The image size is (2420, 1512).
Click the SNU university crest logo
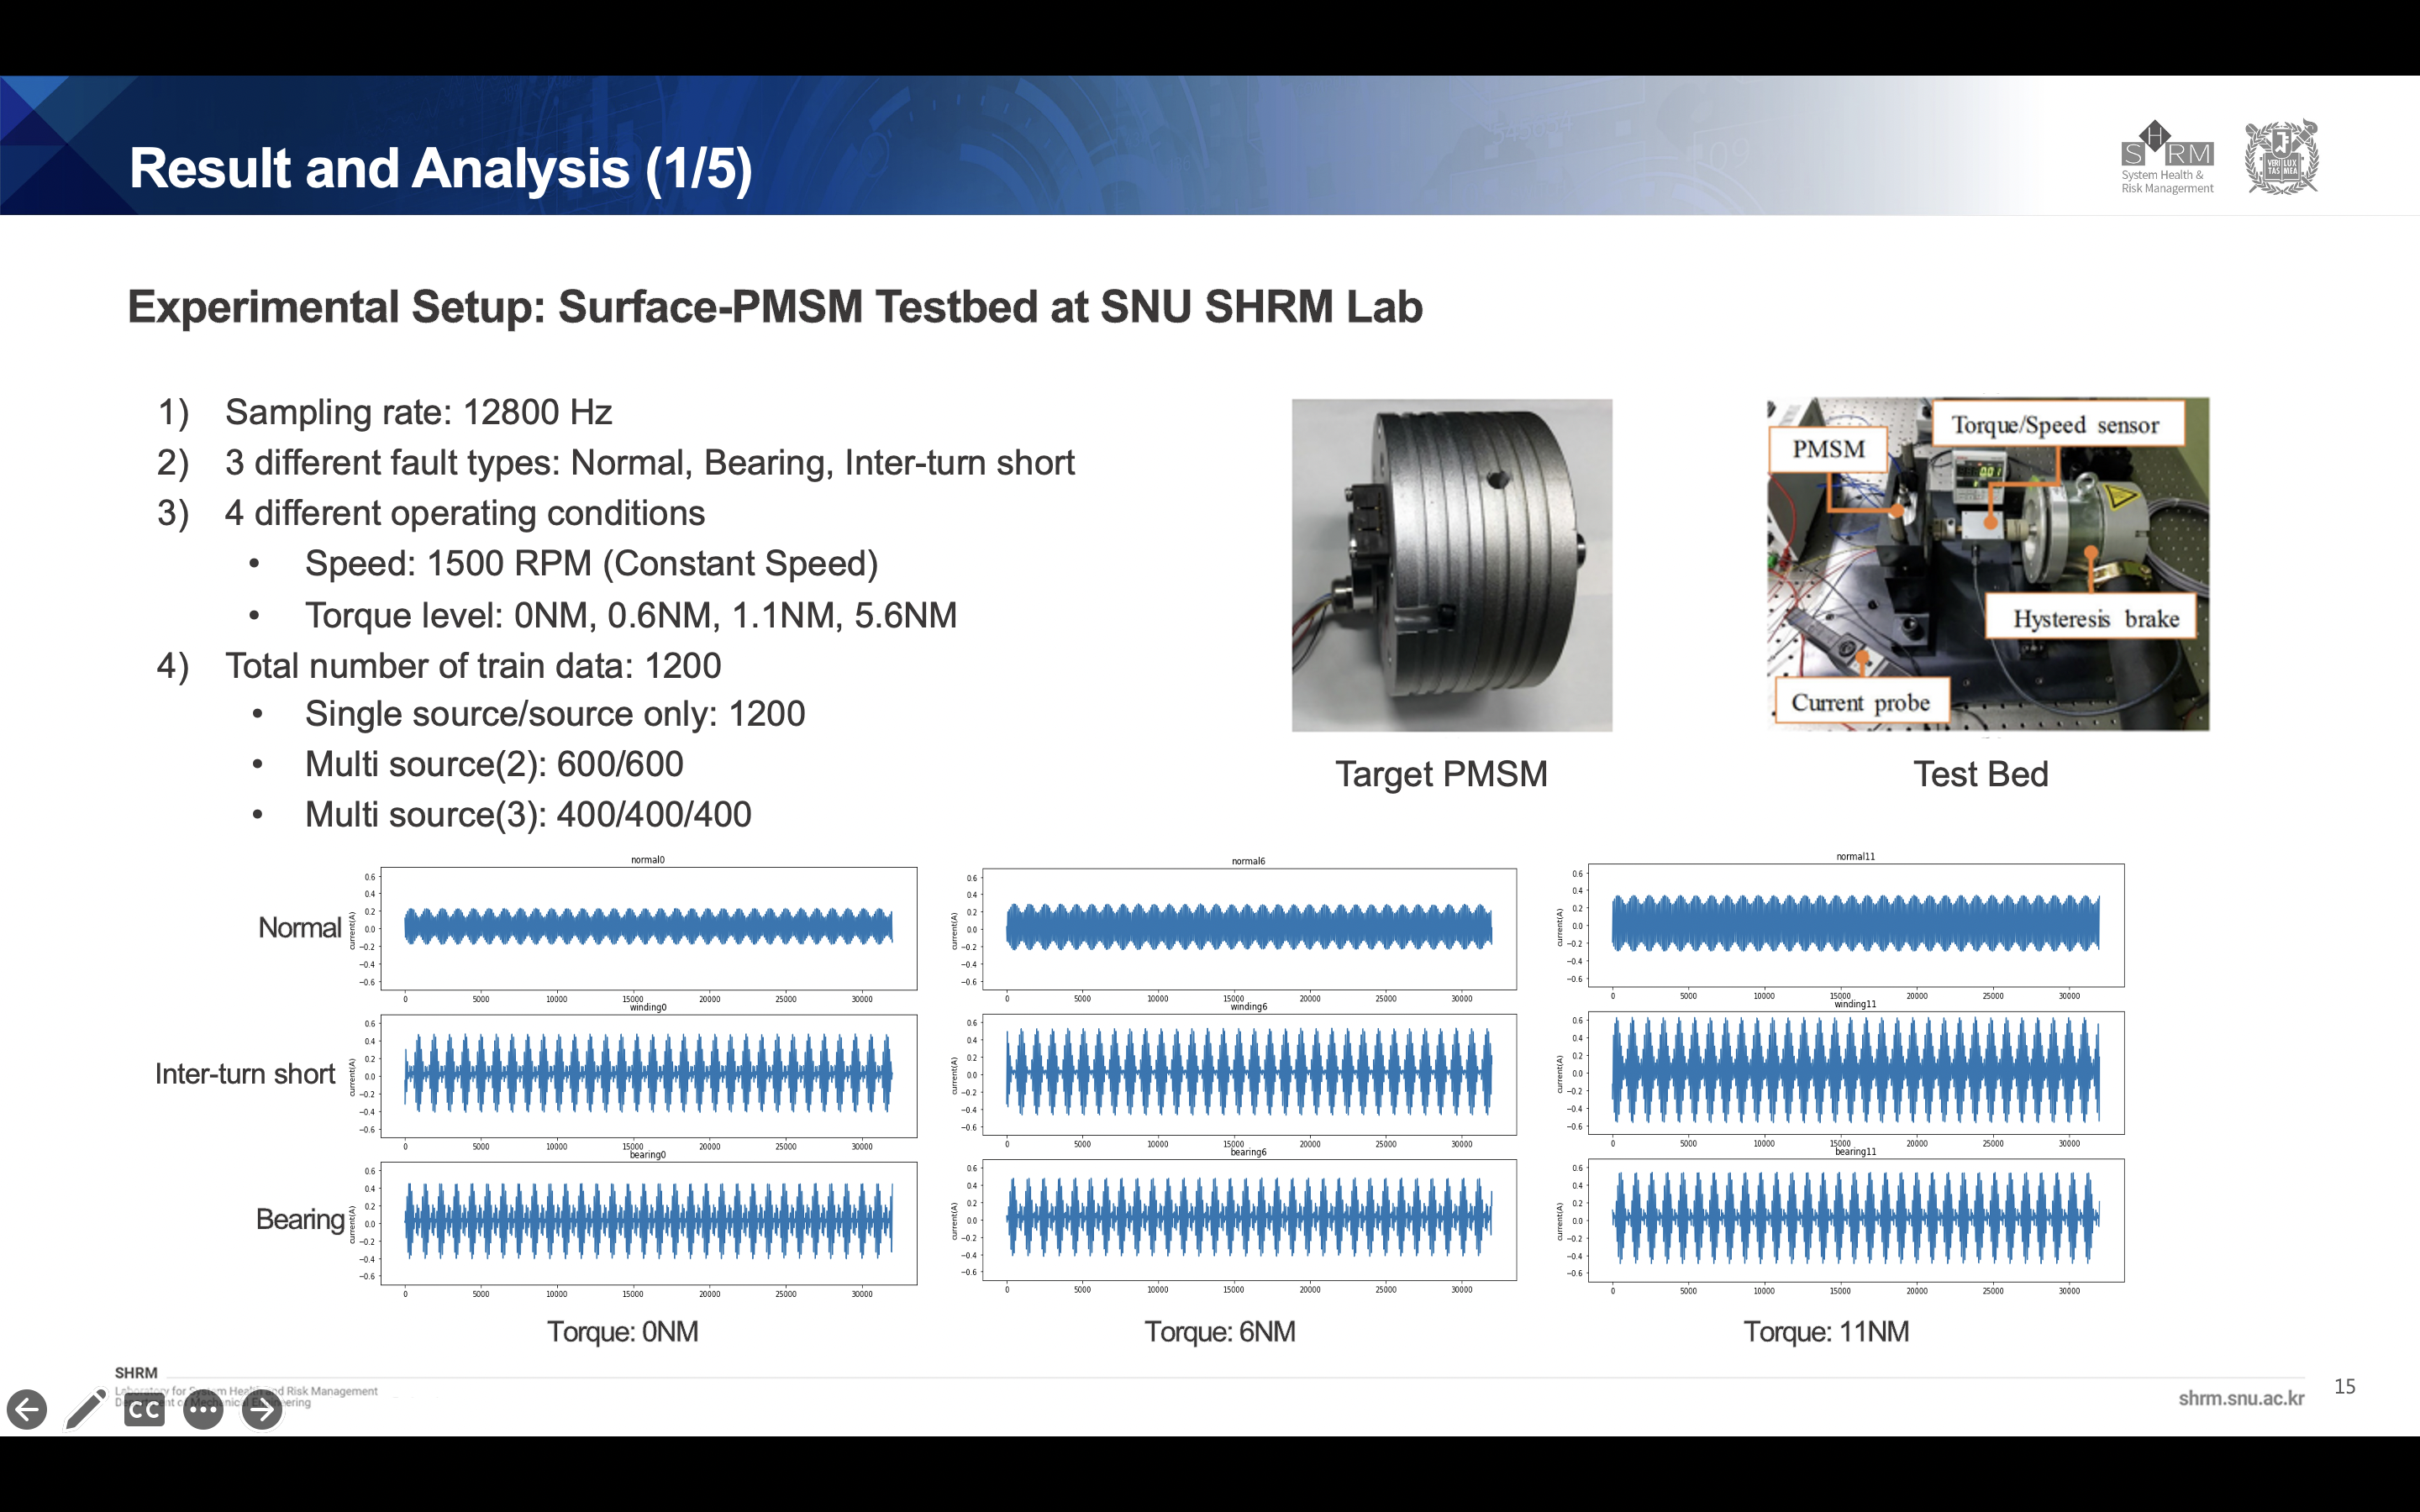[2281, 157]
